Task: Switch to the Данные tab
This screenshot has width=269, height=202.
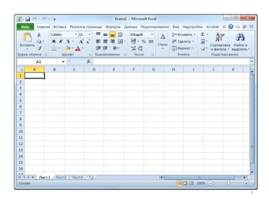Action: [x=131, y=27]
